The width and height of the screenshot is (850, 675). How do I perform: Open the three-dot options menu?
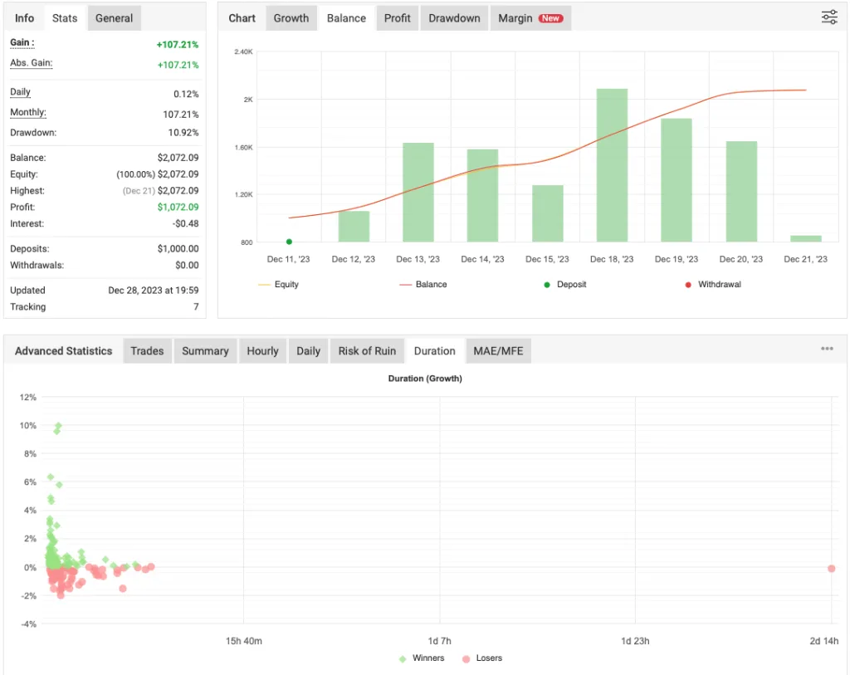click(827, 349)
